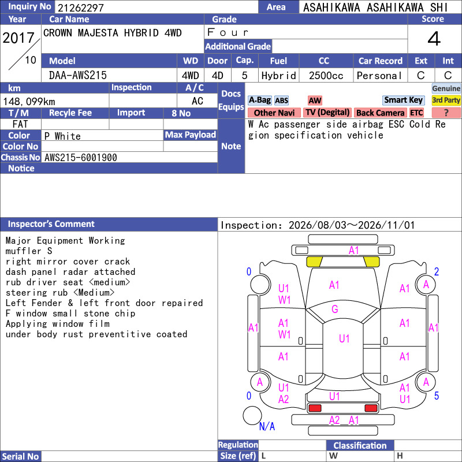Click the inquiry number 21262297
Image resolution: width=462 pixels, height=462 pixels.
coord(81,8)
